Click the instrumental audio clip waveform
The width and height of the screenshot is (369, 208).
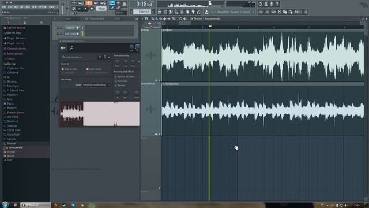pos(263,110)
